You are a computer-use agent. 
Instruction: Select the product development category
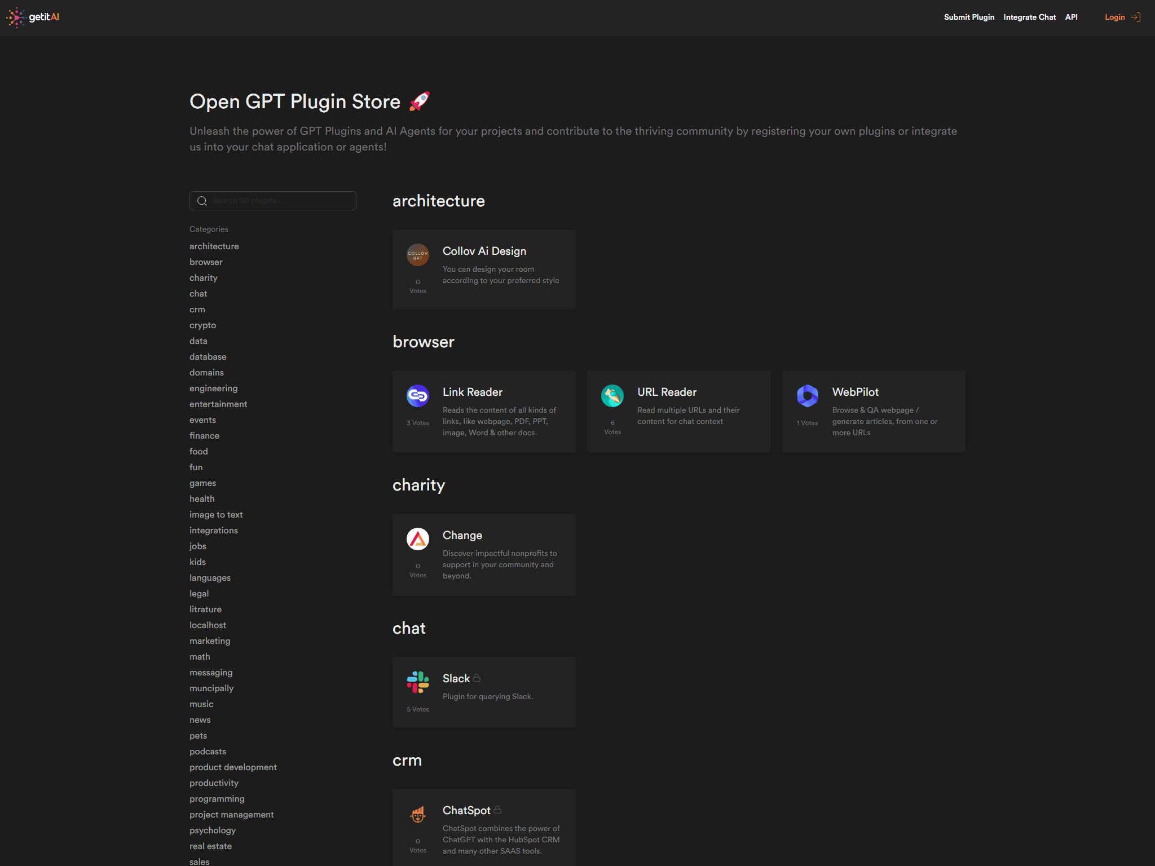coord(233,767)
